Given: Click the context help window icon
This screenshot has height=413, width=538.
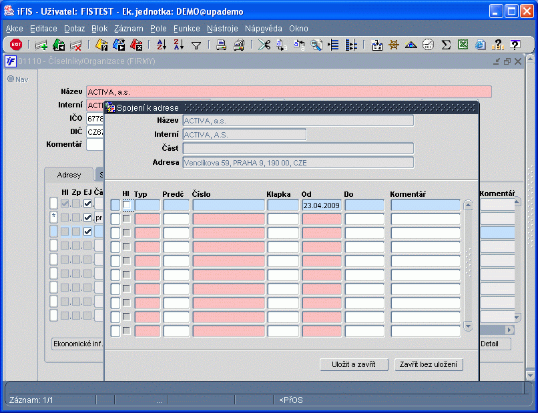Looking at the screenshot, I should coord(515,45).
